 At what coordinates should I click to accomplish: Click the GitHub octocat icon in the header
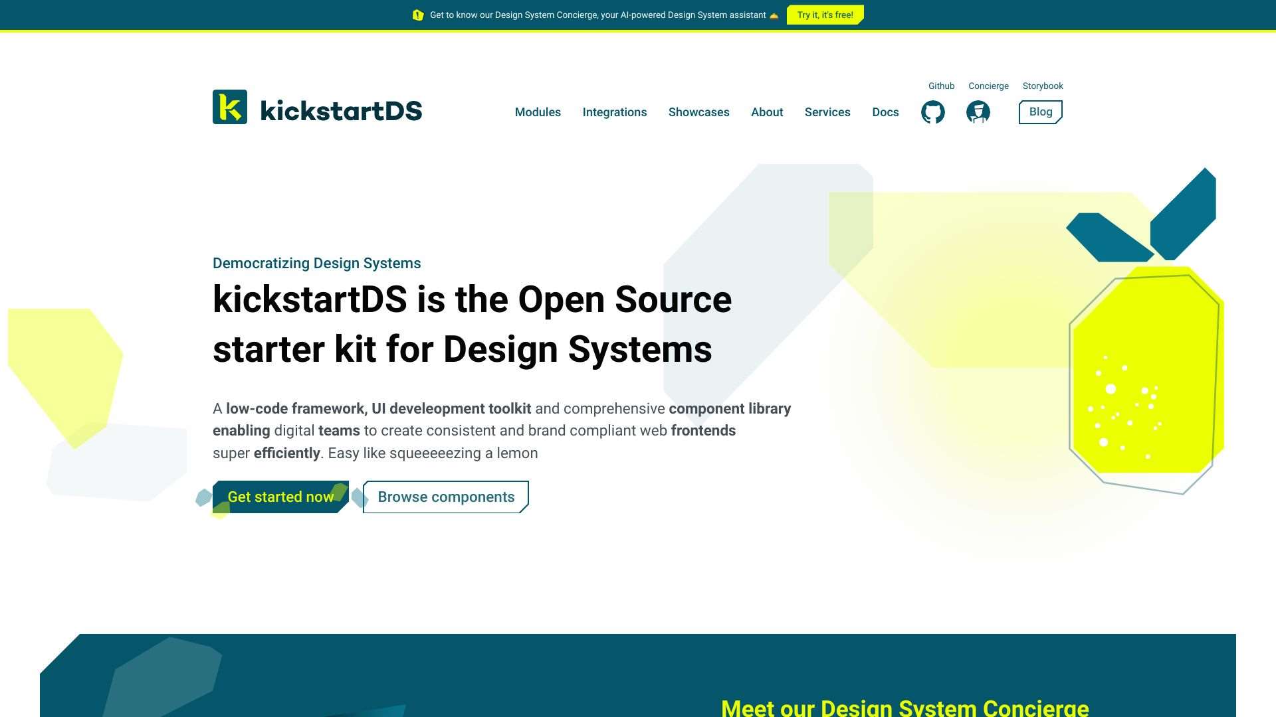(x=933, y=112)
